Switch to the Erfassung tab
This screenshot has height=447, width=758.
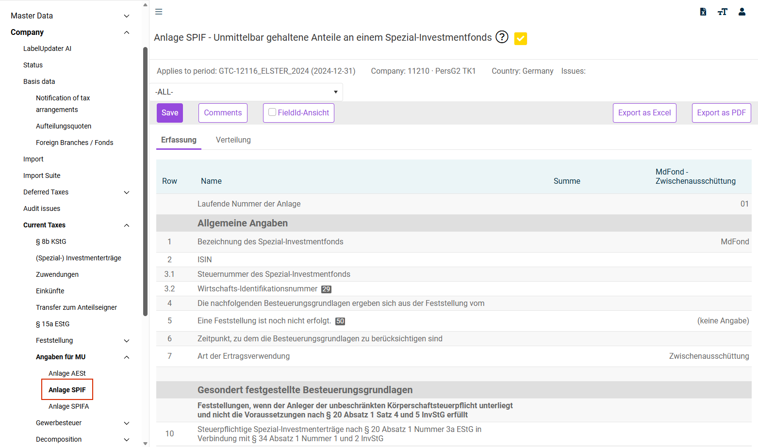coord(179,140)
